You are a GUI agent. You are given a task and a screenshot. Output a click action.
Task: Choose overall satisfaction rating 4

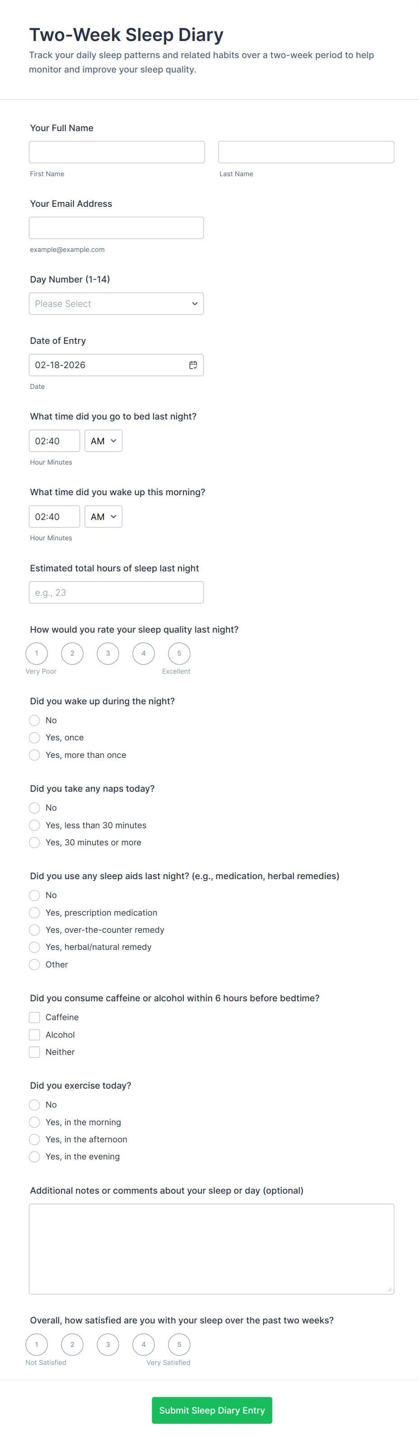coord(144,1345)
